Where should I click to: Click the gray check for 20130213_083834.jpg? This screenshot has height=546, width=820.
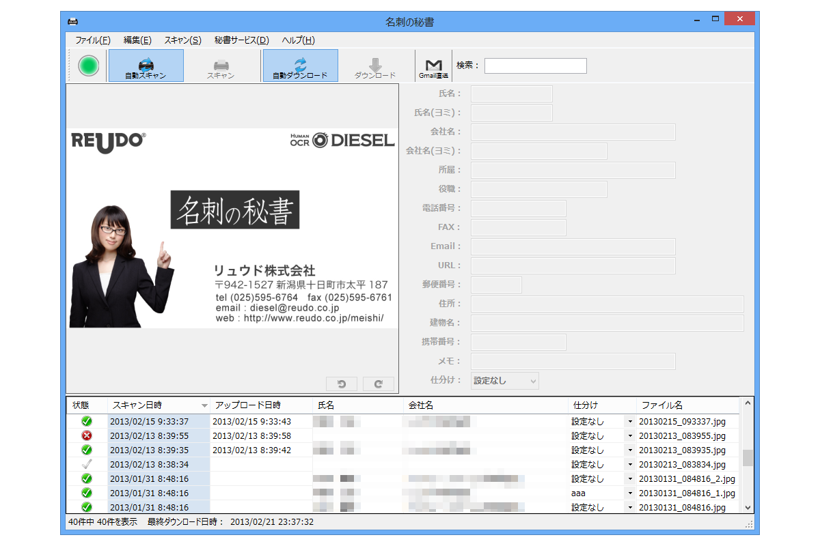(87, 464)
